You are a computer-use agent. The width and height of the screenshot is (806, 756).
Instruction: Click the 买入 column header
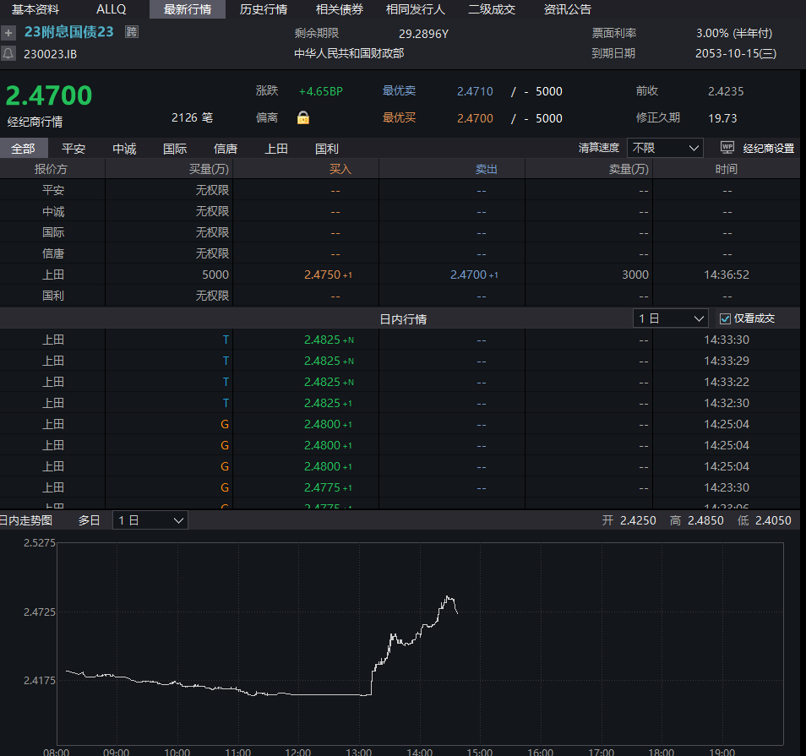click(x=340, y=169)
